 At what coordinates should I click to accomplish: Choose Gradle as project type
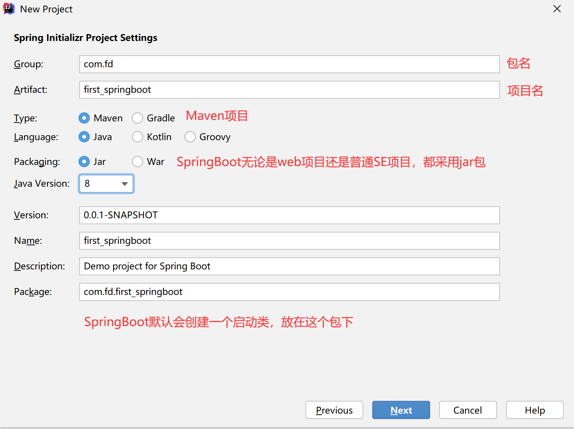pos(138,118)
